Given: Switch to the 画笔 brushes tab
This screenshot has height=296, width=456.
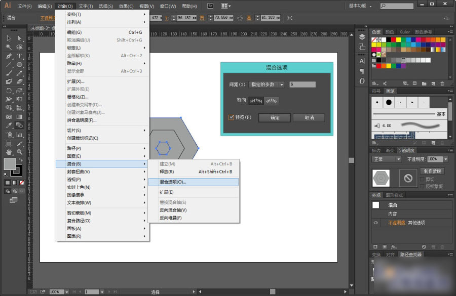Looking at the screenshot, I should 390,91.
